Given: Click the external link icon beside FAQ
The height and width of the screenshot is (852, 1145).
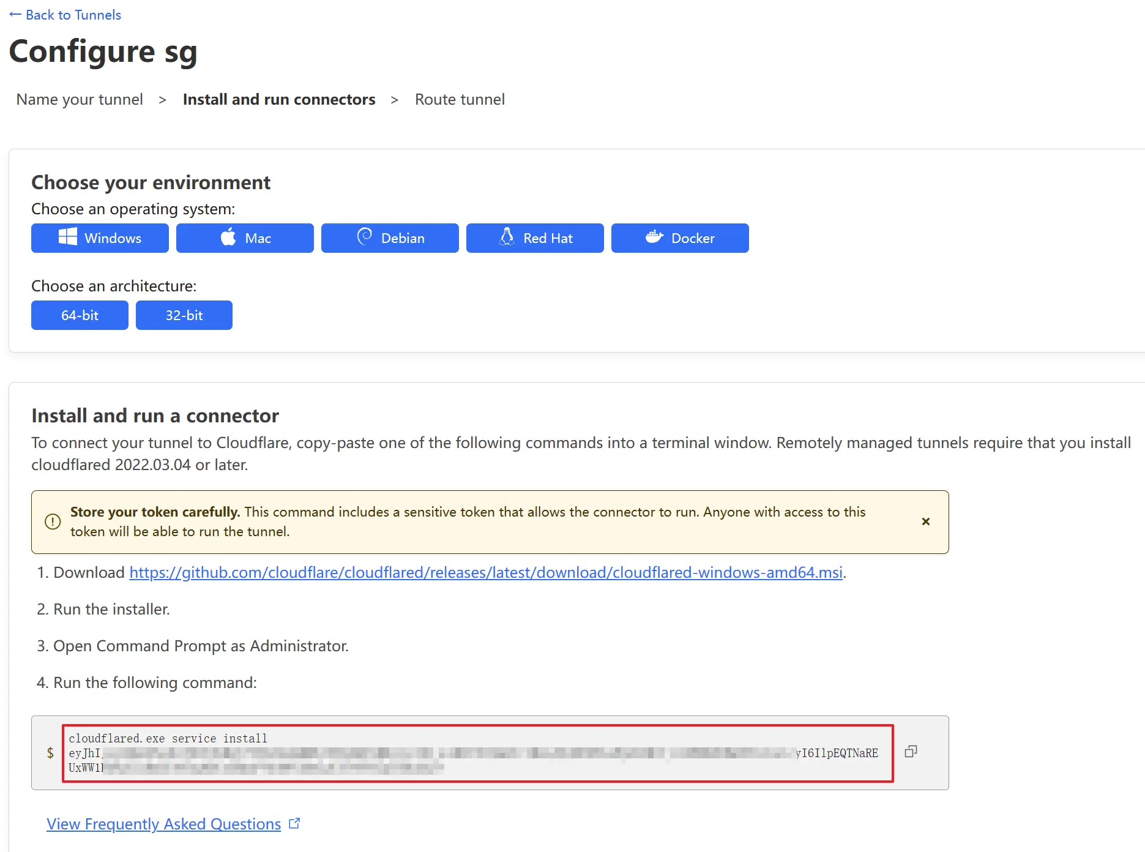Looking at the screenshot, I should [x=294, y=823].
